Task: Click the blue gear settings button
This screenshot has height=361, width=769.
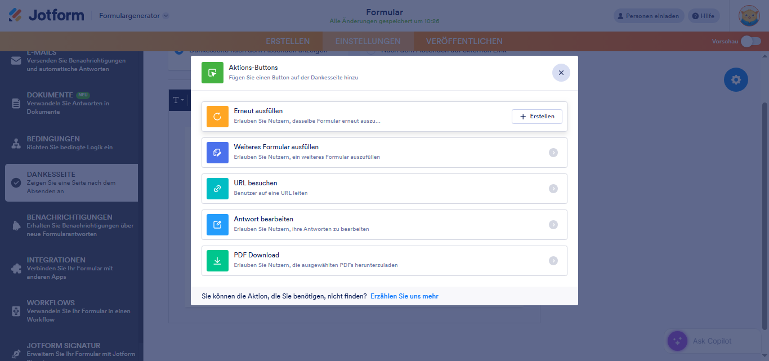Action: coord(736,80)
